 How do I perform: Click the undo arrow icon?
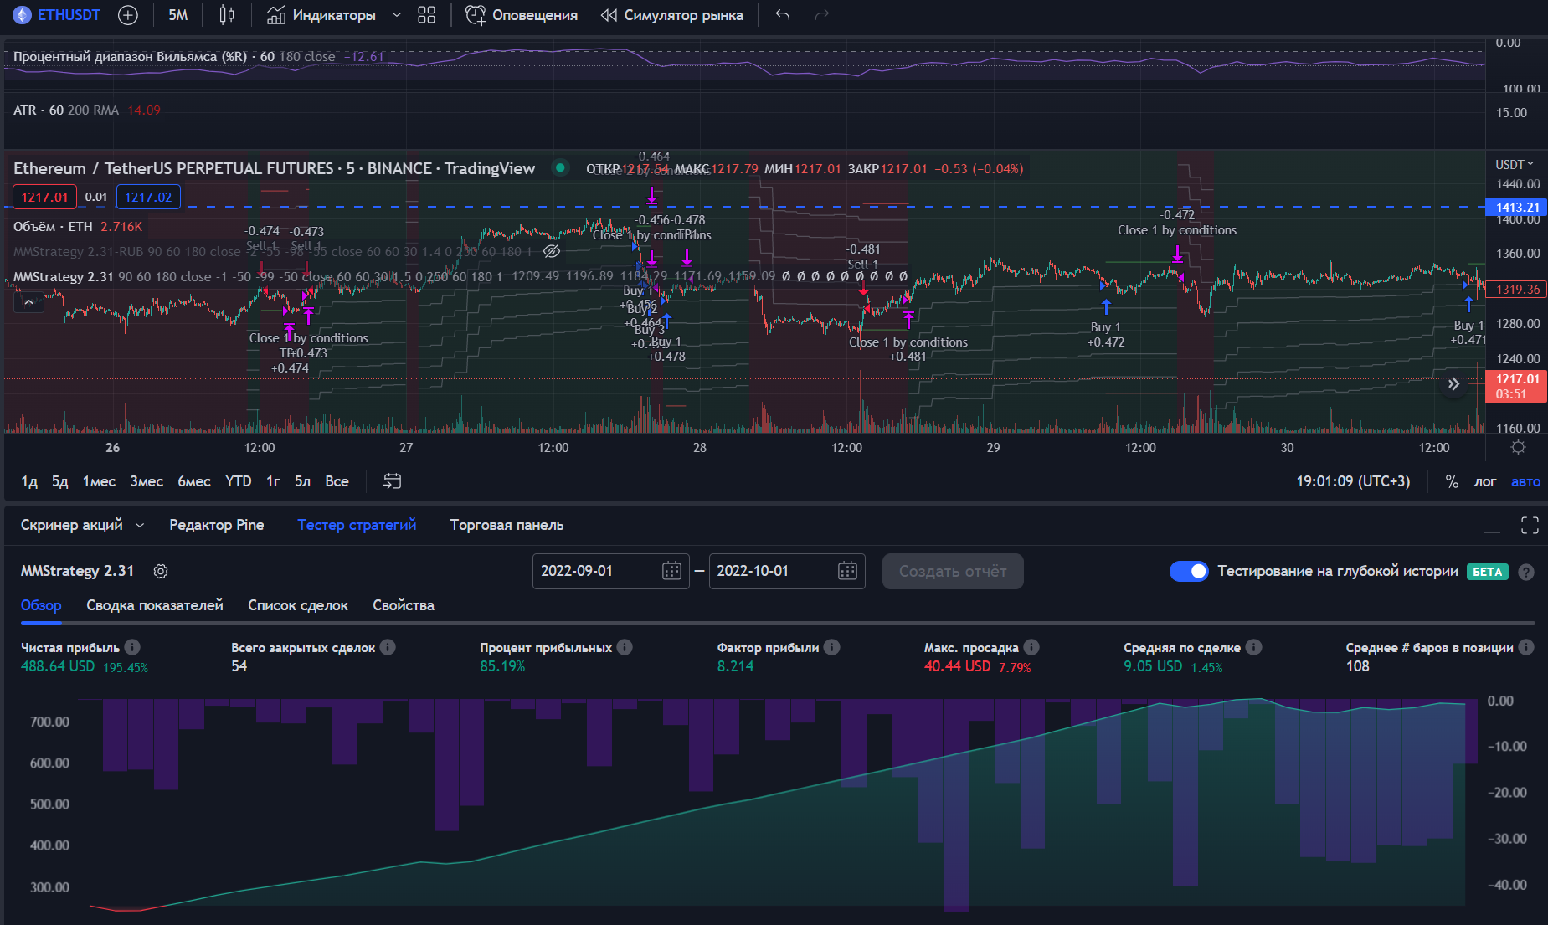pos(783,15)
